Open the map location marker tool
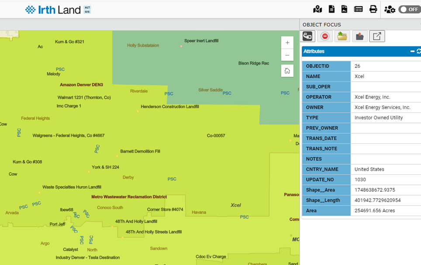This screenshot has height=265, width=421. [317, 10]
